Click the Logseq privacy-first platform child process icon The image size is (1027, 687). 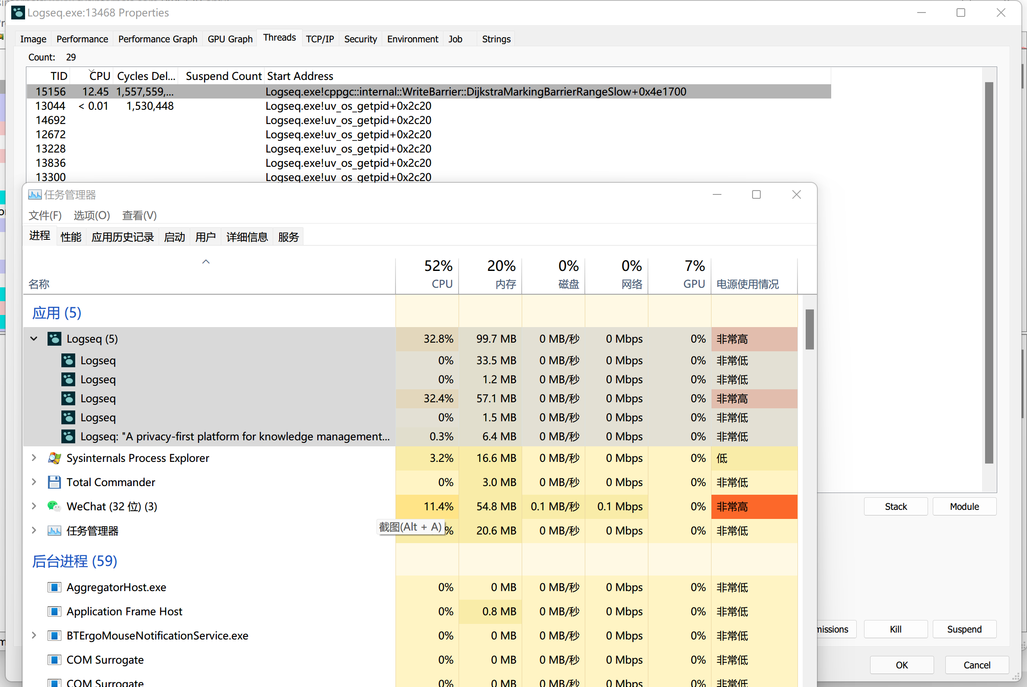pos(68,436)
